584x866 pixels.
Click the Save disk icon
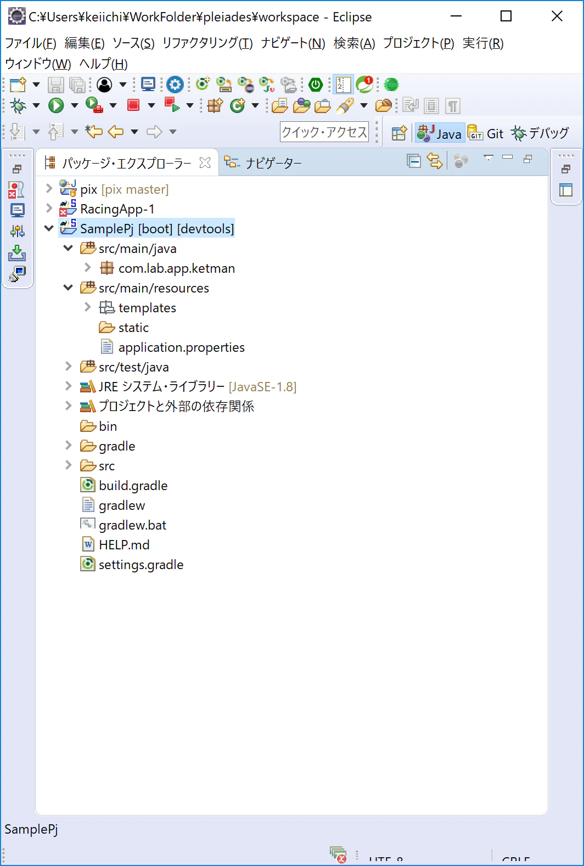55,85
